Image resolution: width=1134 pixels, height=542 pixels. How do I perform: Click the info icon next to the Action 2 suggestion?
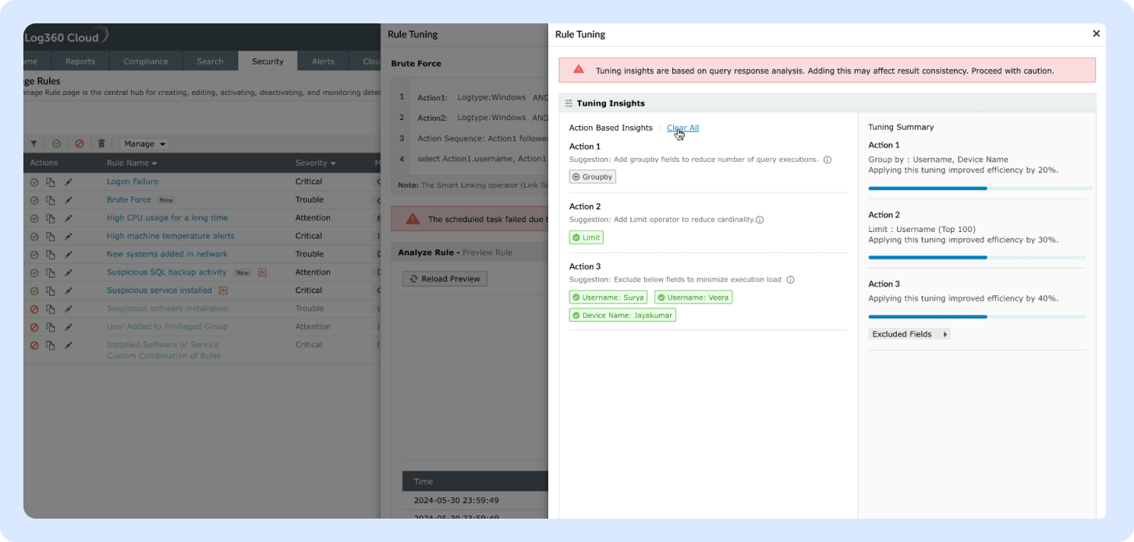coord(760,220)
